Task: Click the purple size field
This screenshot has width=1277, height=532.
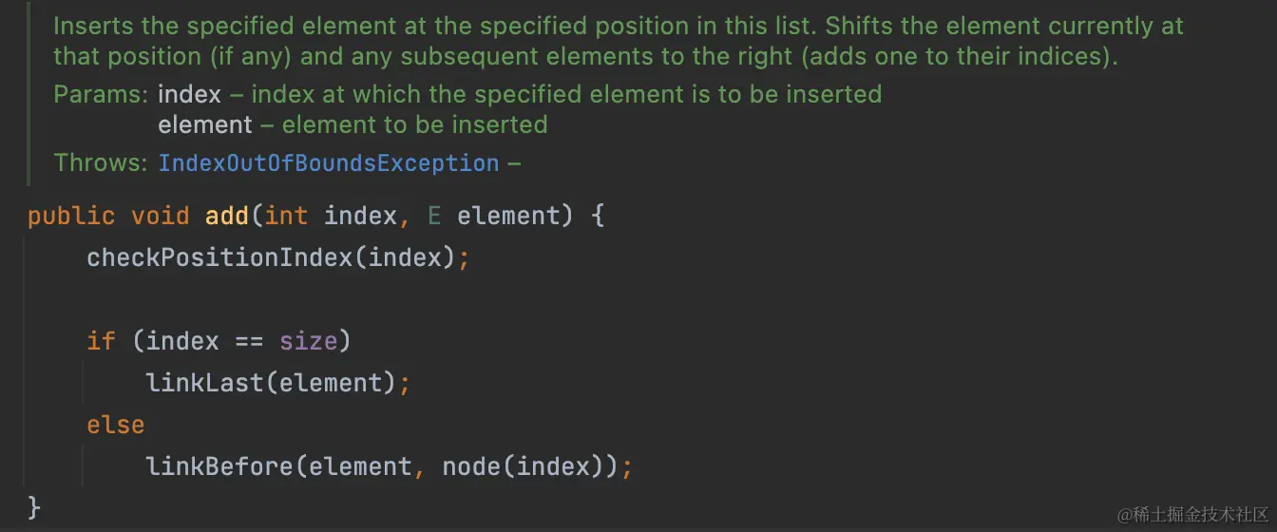Action: click(x=308, y=341)
